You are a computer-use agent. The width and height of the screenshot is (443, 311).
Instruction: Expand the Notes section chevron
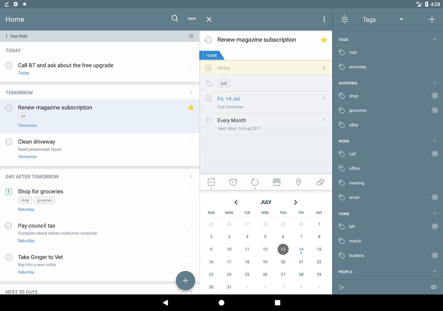tap(324, 68)
